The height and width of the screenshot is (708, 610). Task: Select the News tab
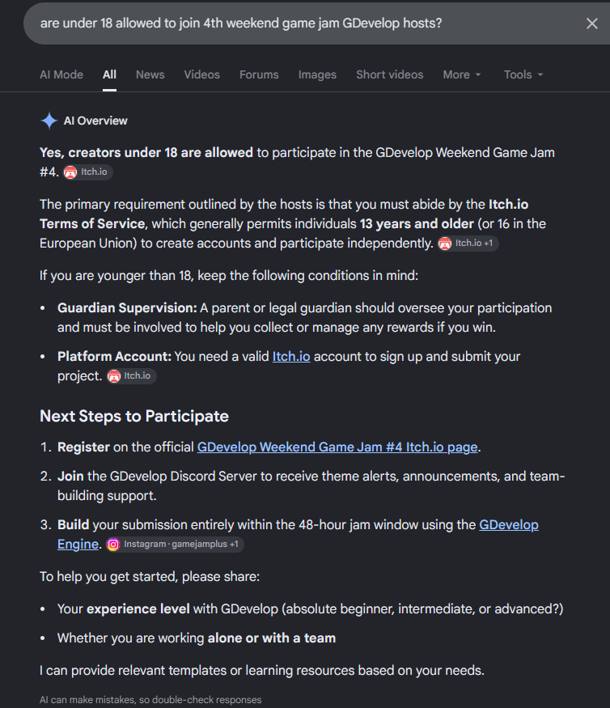150,74
